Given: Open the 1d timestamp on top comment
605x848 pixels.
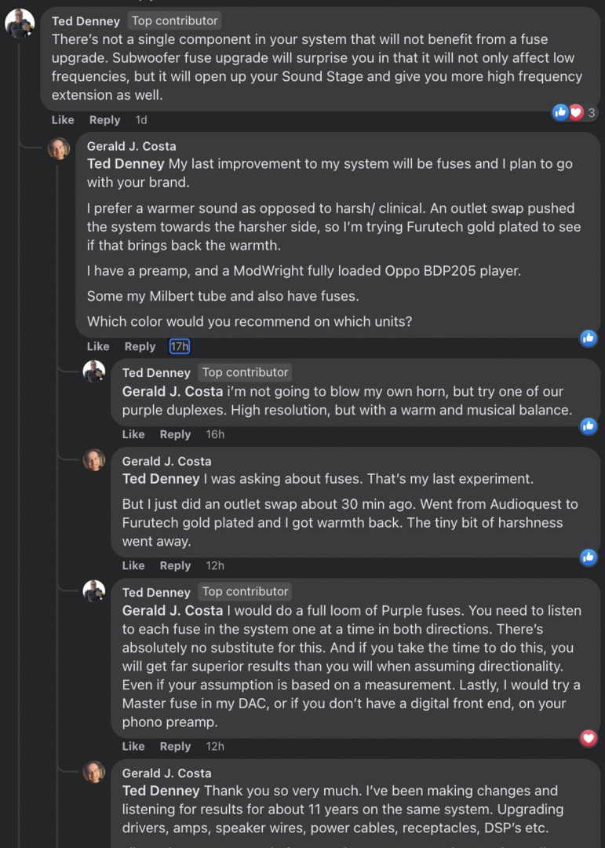Looking at the screenshot, I should 141,120.
